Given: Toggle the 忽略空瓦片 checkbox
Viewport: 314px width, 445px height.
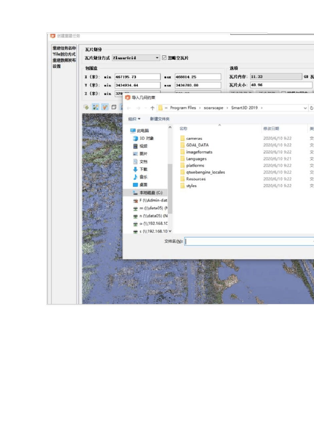Looking at the screenshot, I should (x=164, y=58).
